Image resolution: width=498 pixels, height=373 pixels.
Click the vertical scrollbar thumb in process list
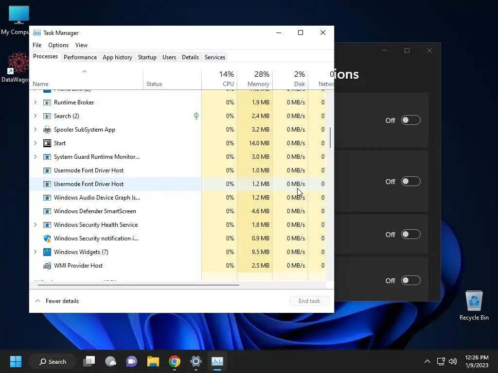(x=330, y=137)
